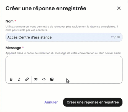Screen dimensions: 128x112
Task: Click the Nom input field
Action: click(64, 37)
